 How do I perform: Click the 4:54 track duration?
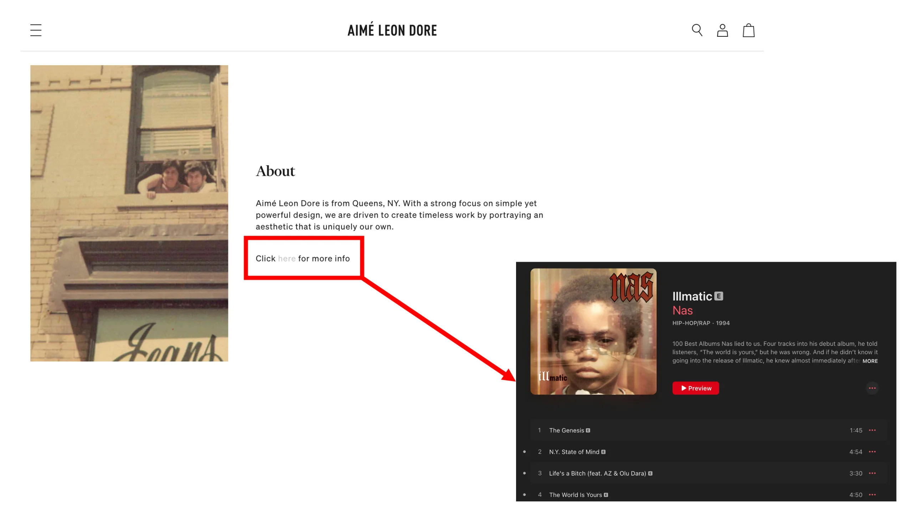(x=855, y=452)
